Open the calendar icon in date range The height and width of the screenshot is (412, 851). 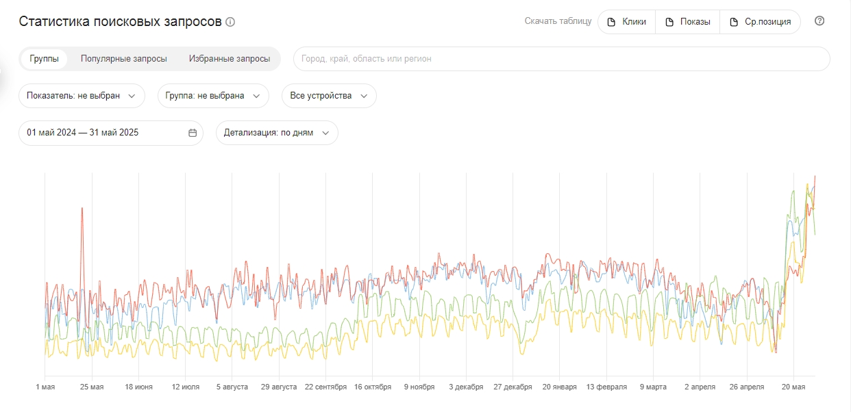193,133
